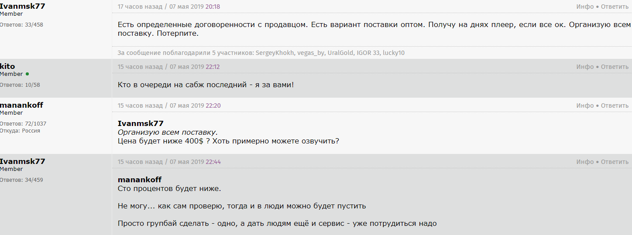Open the 22:12 timestamp link
The height and width of the screenshot is (235, 632).
point(213,67)
